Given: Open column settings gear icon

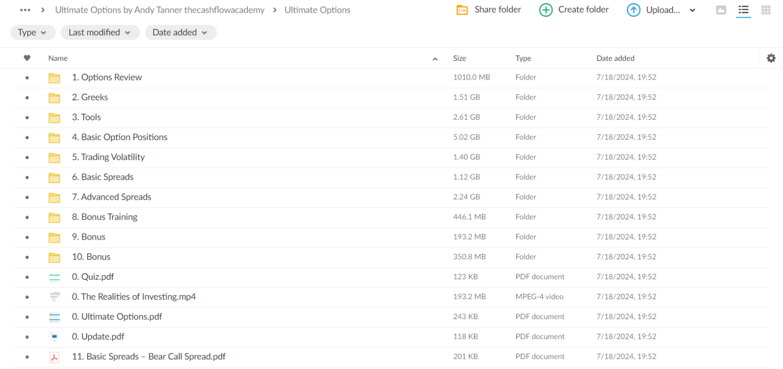Looking at the screenshot, I should tap(771, 58).
